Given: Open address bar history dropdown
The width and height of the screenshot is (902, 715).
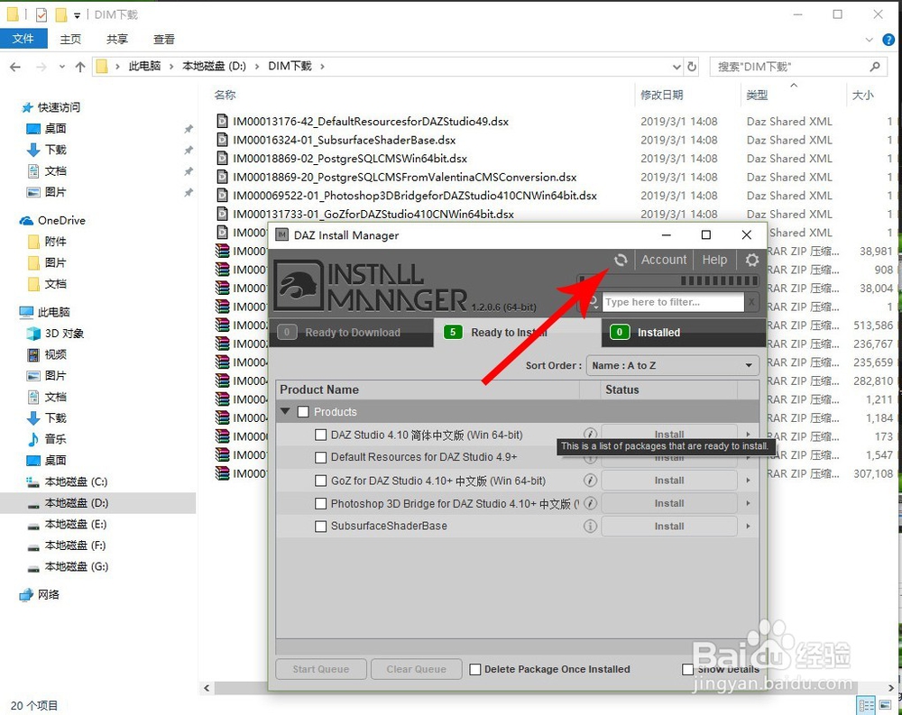Looking at the screenshot, I should pos(676,67).
